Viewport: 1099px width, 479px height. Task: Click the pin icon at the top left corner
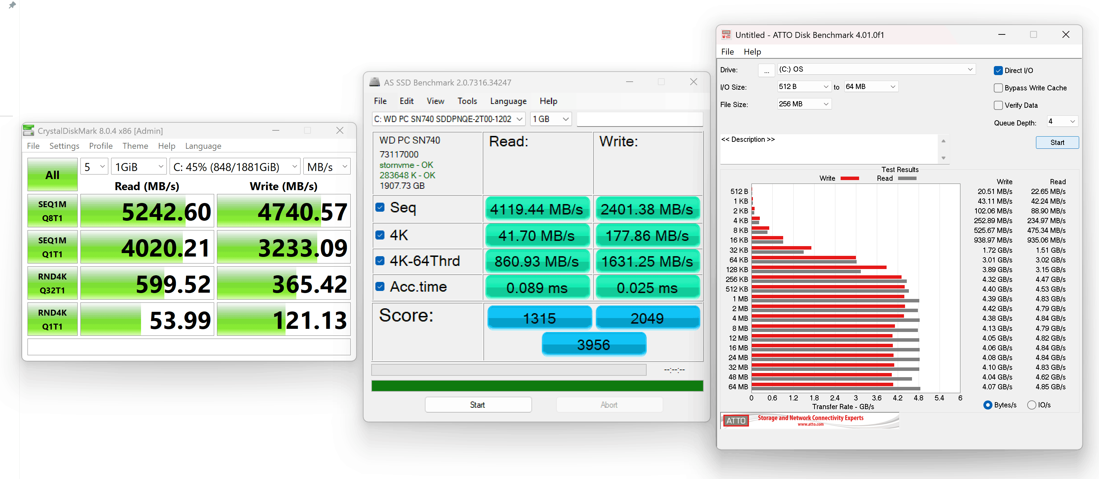point(12,5)
